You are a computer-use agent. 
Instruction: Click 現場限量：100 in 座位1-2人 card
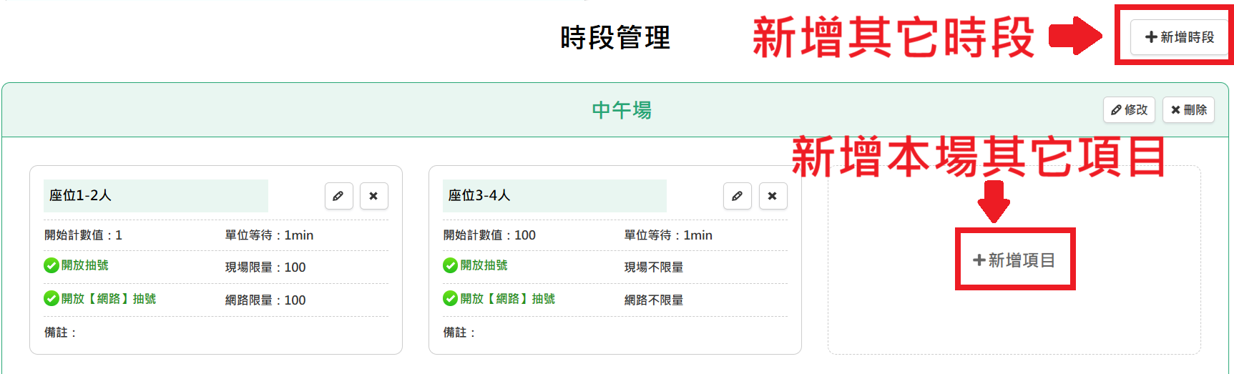point(265,267)
